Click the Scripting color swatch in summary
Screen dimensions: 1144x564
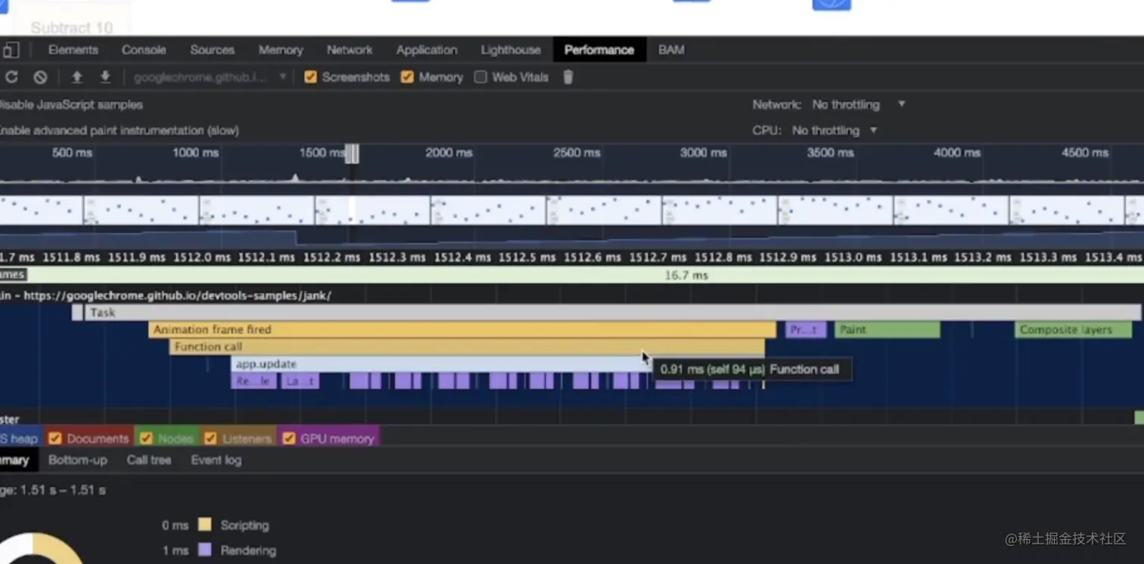[x=204, y=525]
